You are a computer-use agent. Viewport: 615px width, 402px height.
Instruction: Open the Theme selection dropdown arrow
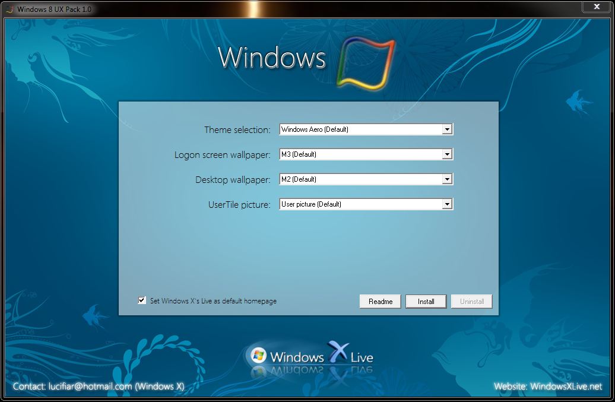click(447, 129)
